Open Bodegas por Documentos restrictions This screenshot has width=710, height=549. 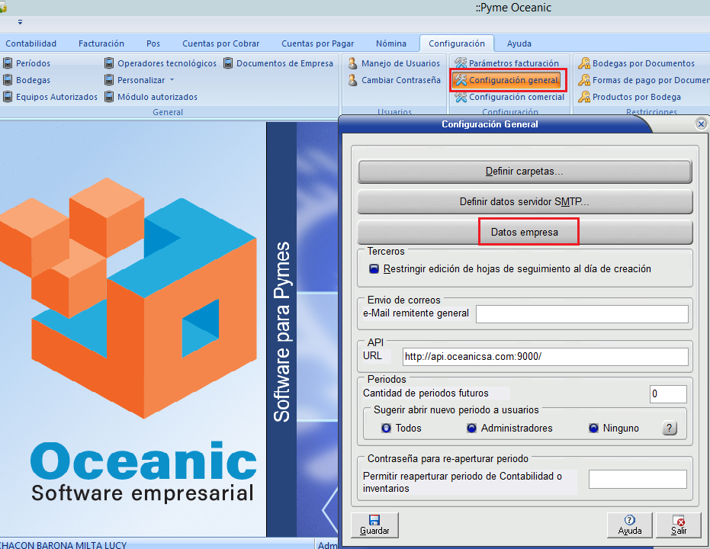coord(643,63)
